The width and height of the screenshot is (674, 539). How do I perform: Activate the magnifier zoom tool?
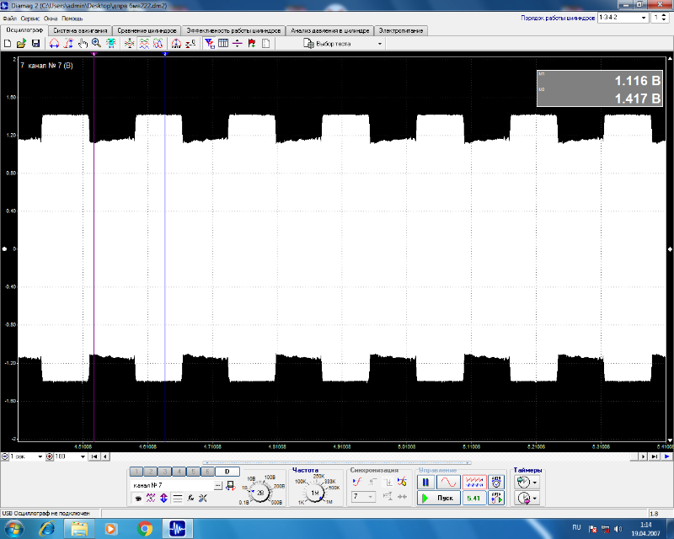[96, 44]
